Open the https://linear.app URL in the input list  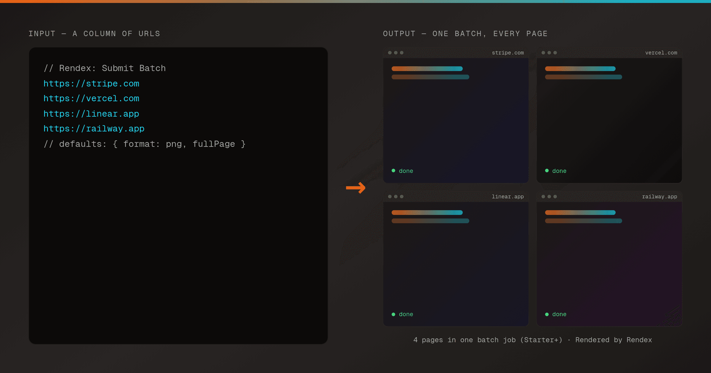(x=91, y=114)
